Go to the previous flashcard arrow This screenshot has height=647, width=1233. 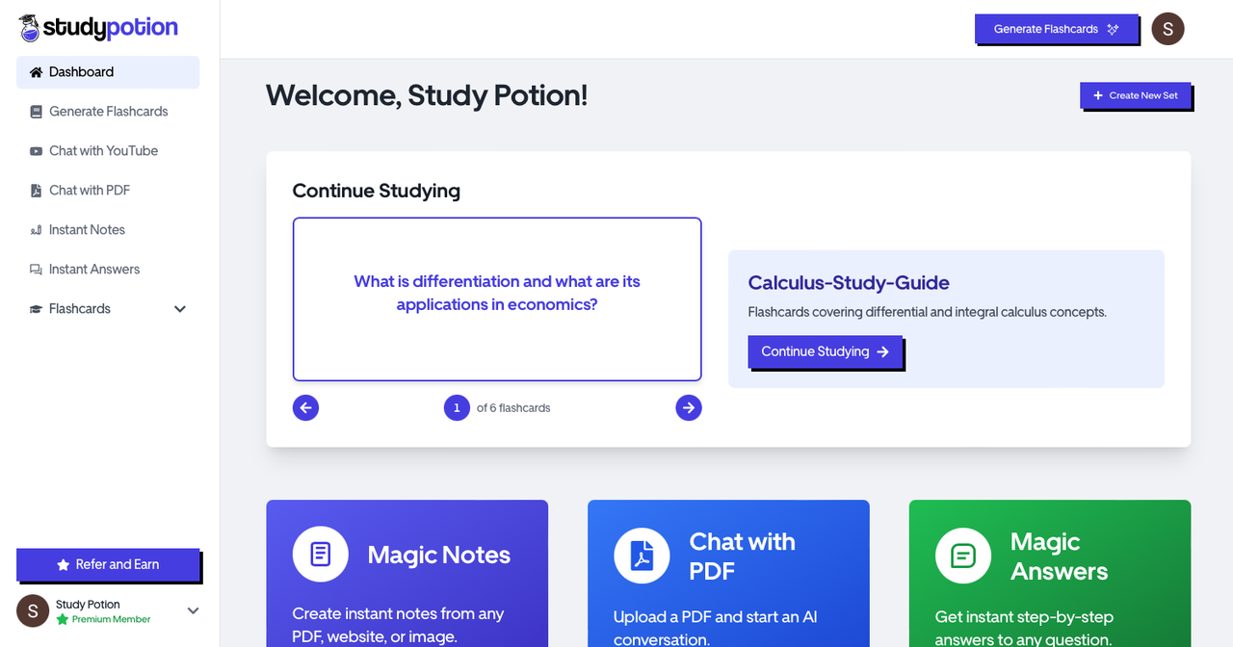(305, 408)
